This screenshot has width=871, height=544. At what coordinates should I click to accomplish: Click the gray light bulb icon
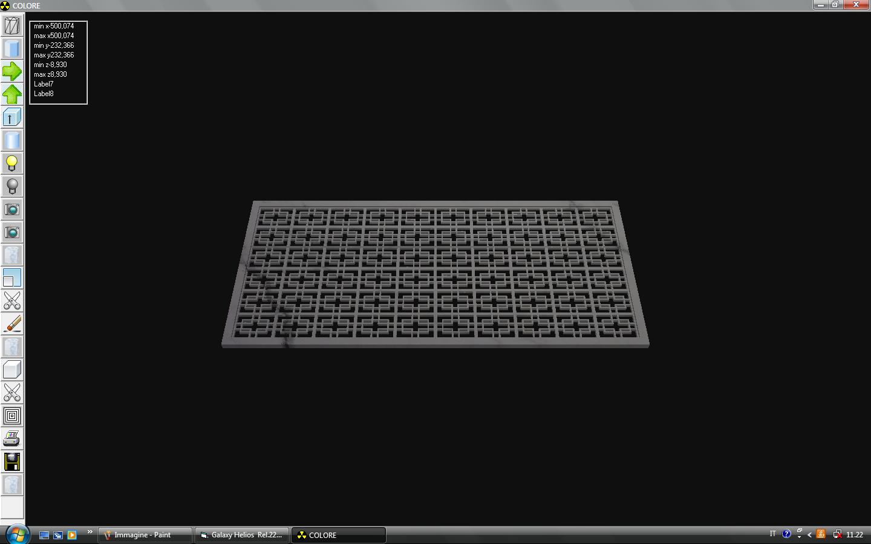point(12,186)
